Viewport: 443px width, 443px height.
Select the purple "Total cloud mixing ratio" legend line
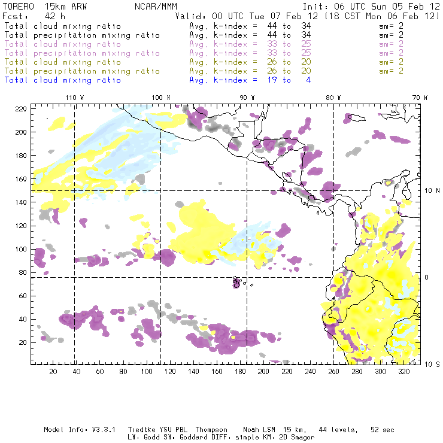point(63,44)
